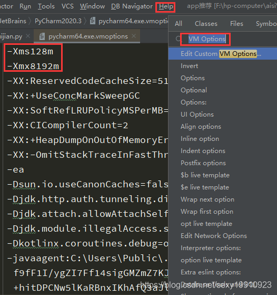Select the Extra eslint options: result

pos(223,272)
